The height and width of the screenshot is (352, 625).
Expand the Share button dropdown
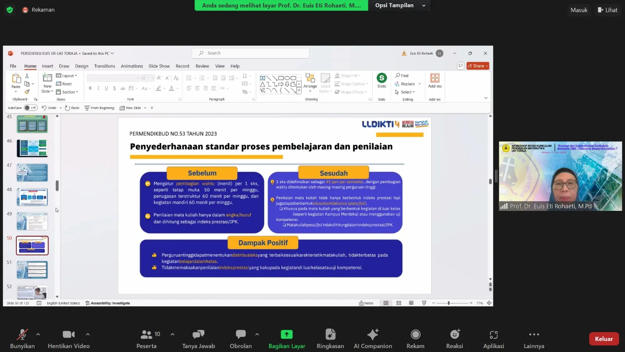click(487, 66)
